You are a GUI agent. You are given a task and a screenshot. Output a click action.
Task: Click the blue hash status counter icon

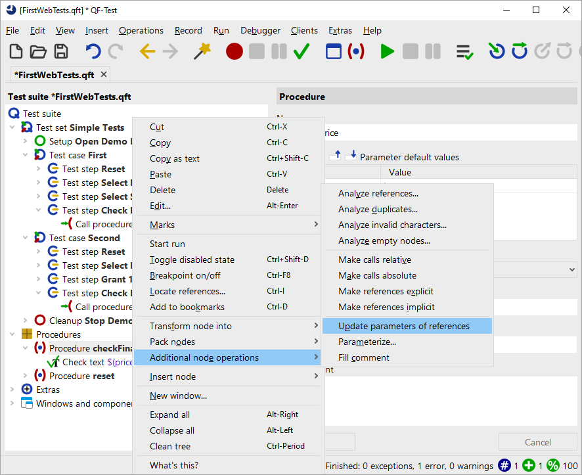504,465
